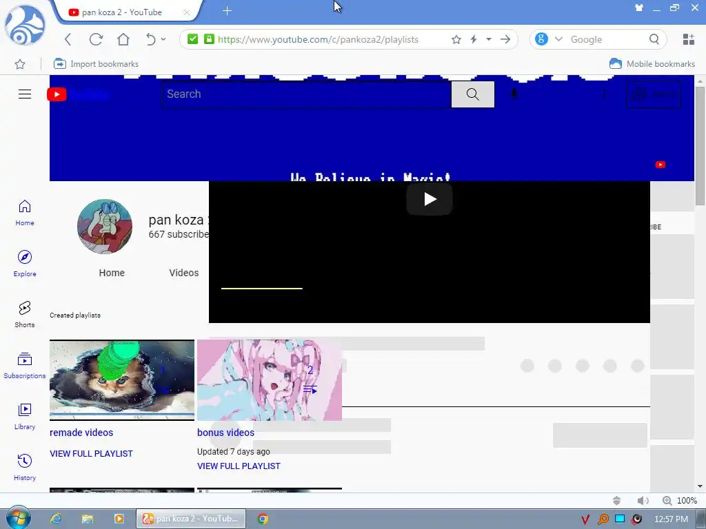The width and height of the screenshot is (706, 529).
Task: Click the pan koza channel avatar
Action: [x=105, y=227]
